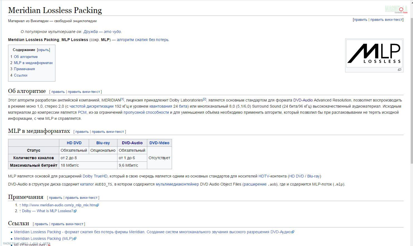Click править next to the Об алгоритме heading
This screenshot has height=246, width=413.
coord(58,92)
